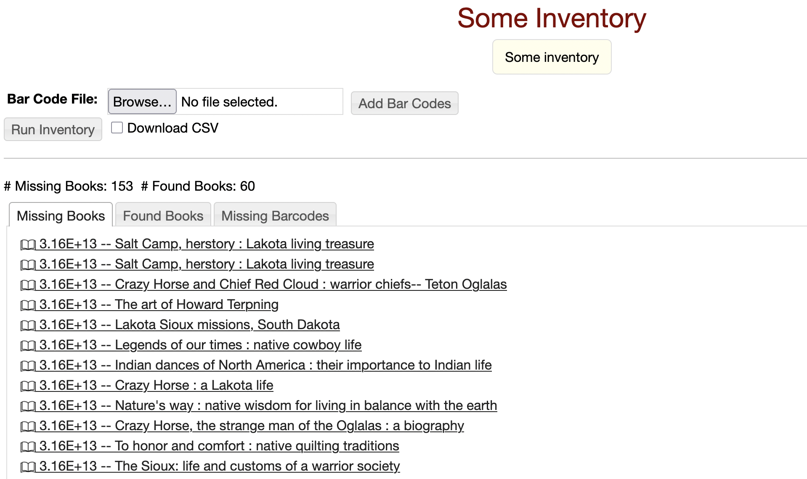Image resolution: width=807 pixels, height=479 pixels.
Task: Click book icon next to Nature's way entry
Action: point(28,406)
